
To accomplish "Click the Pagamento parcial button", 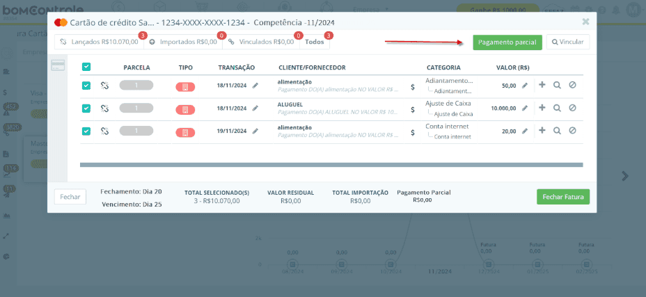I will pos(507,42).
